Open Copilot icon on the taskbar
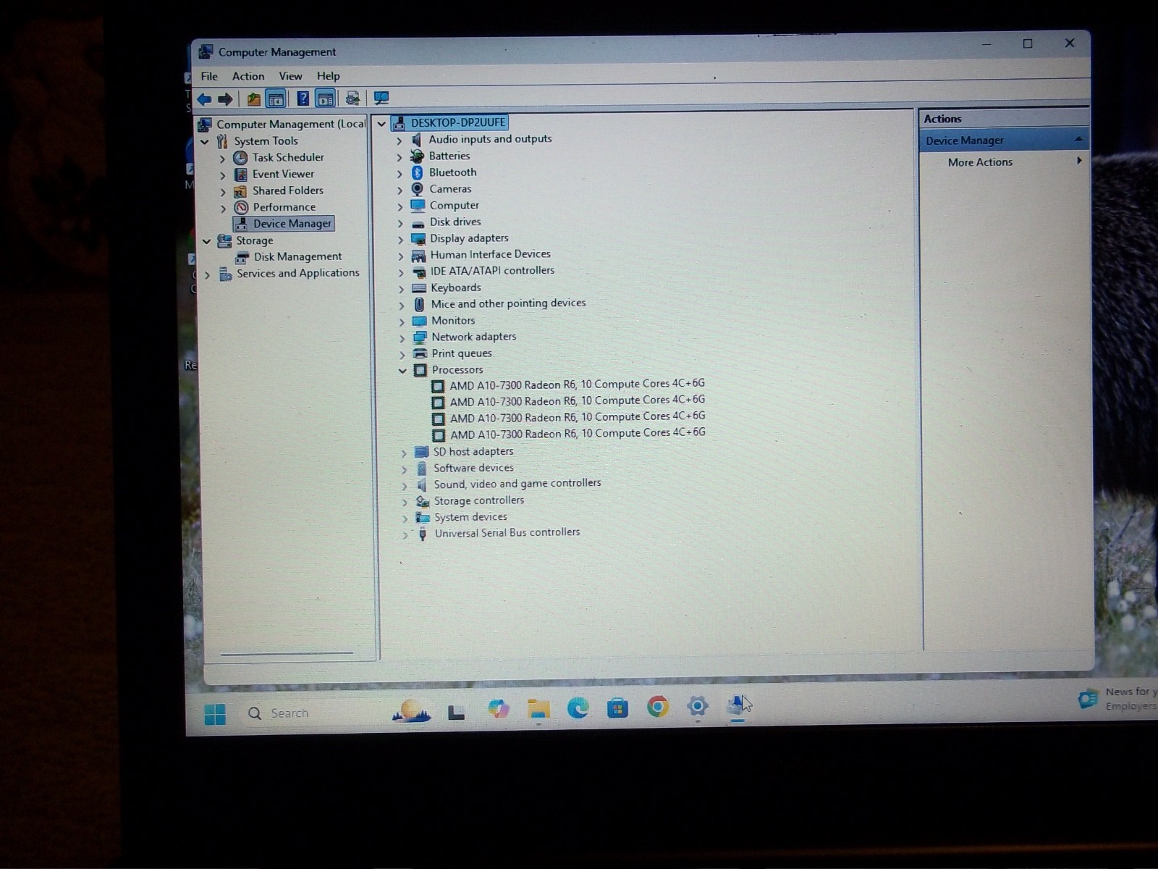1158x869 pixels. (498, 709)
